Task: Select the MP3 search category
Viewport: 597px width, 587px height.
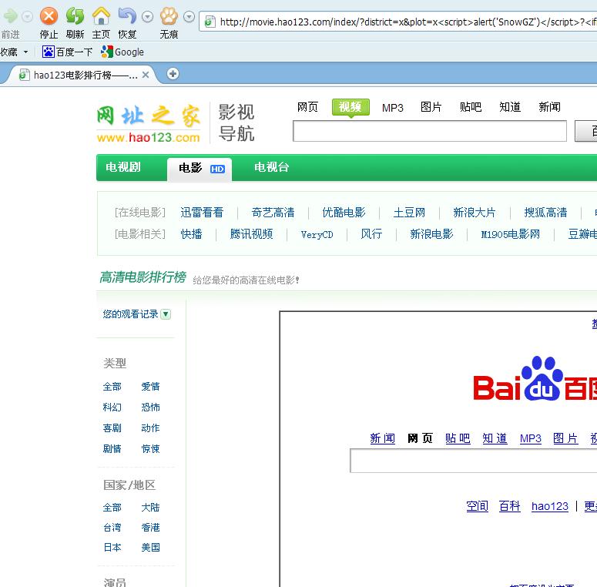Action: click(393, 108)
